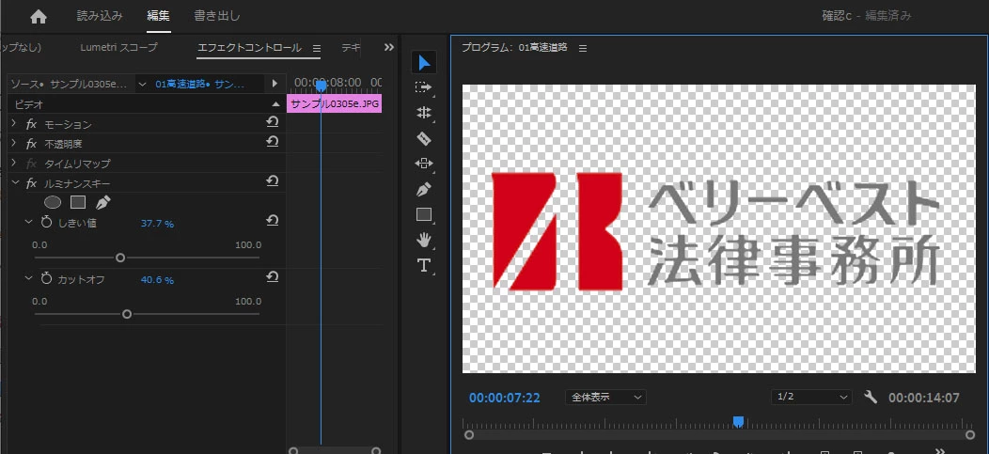Click the effect controls zoom scroll bar

click(x=335, y=451)
